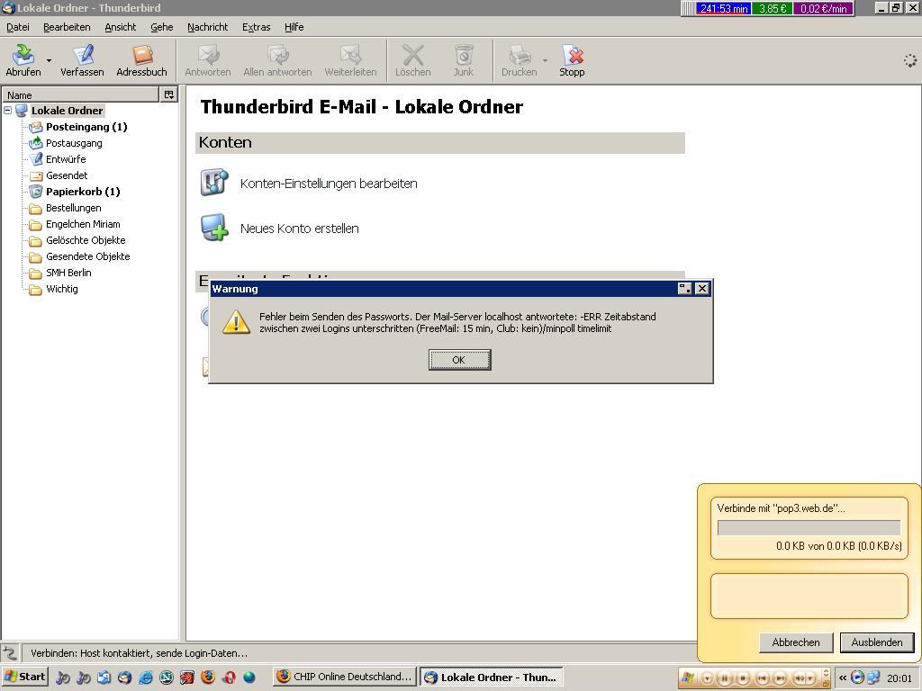Open the Datei menu
This screenshot has height=691, width=922.
pos(18,27)
